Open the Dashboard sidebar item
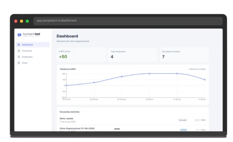Screen dimensions: 233x142 (33, 45)
